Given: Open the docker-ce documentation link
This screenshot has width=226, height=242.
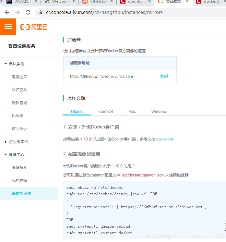Looking at the screenshot, I should [x=165, y=139].
